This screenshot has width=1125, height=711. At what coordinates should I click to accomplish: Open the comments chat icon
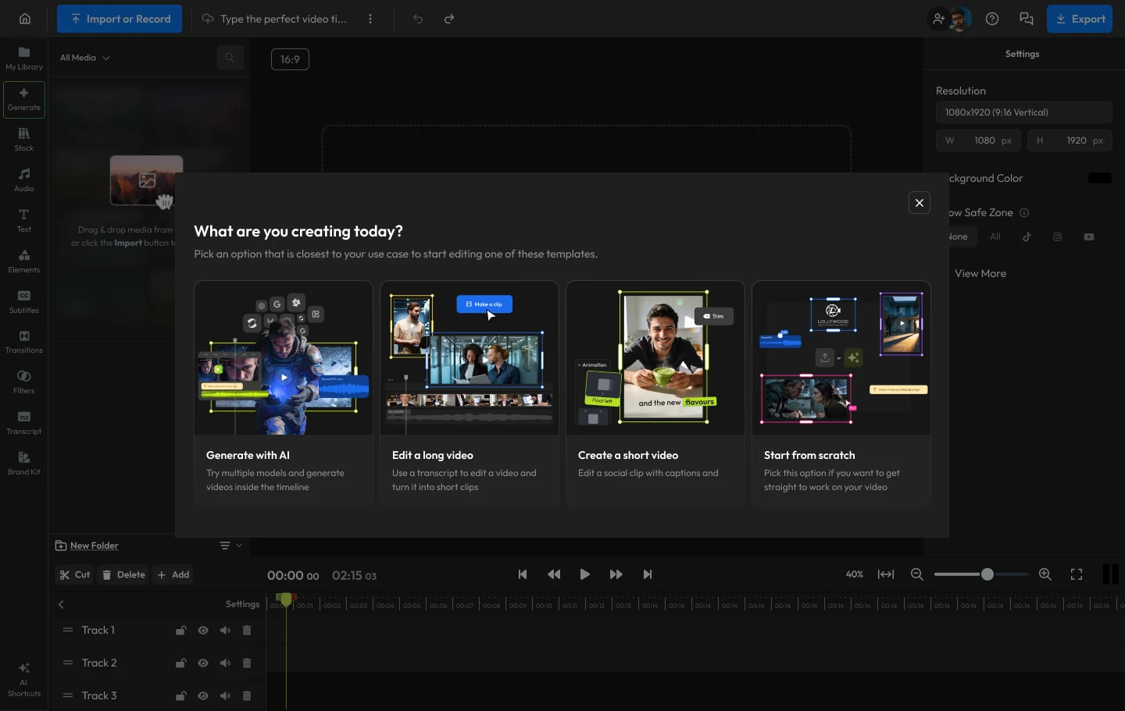coord(1027,19)
